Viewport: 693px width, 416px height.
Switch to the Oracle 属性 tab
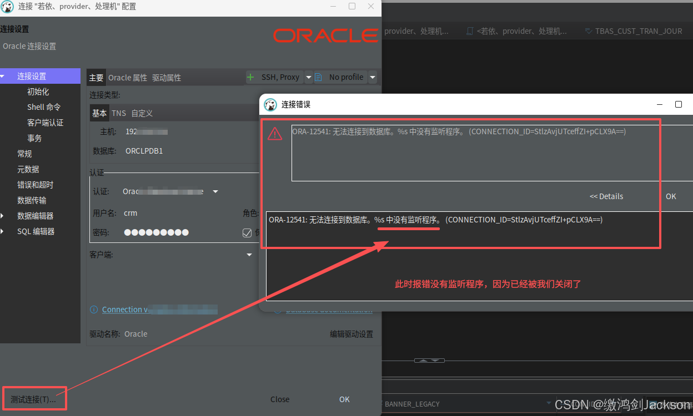point(128,78)
